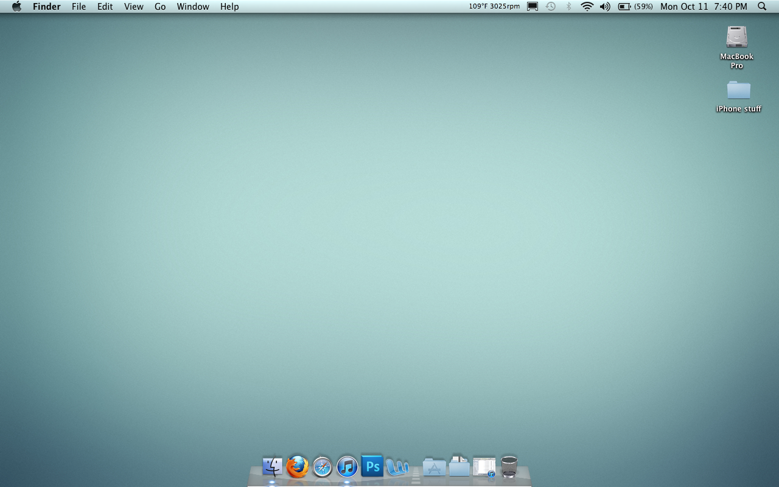Restore the minimized iTunes window in Dock
The image size is (779, 487).
tap(484, 467)
